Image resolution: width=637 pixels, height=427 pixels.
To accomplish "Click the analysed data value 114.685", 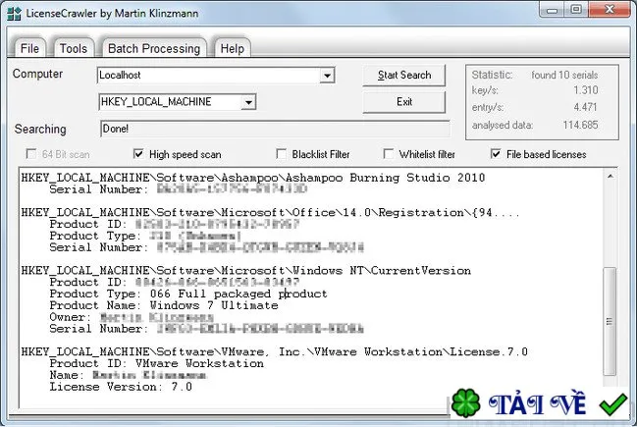I will [x=580, y=125].
